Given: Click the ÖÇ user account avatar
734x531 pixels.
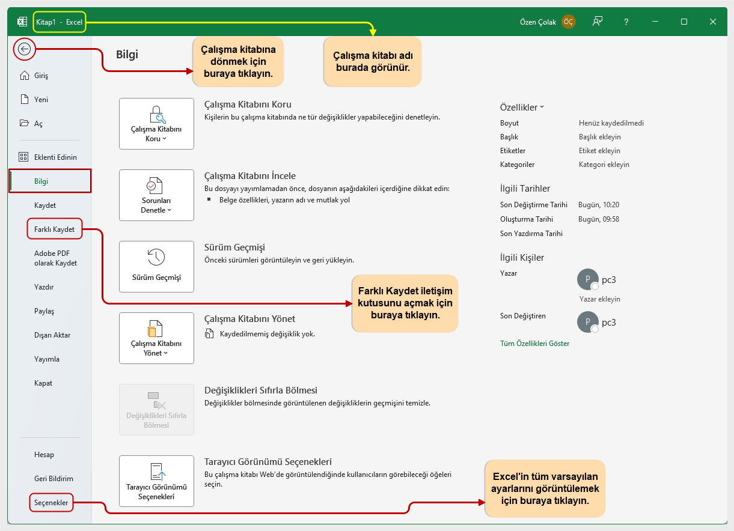Looking at the screenshot, I should tap(568, 22).
